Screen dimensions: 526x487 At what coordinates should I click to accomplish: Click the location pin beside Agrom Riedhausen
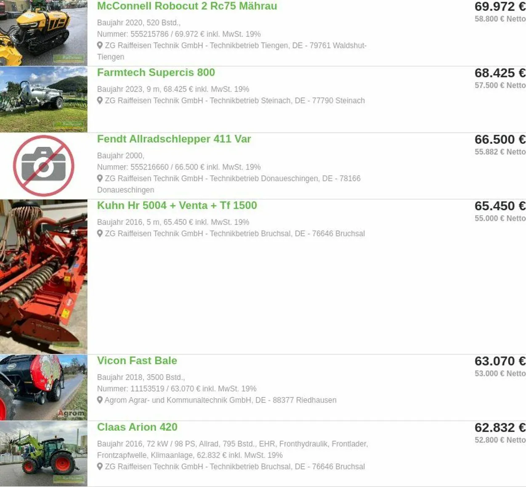coord(100,400)
